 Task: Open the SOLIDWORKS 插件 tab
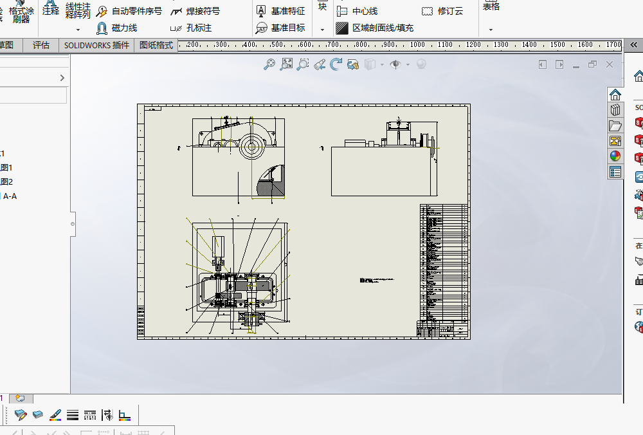tap(97, 45)
